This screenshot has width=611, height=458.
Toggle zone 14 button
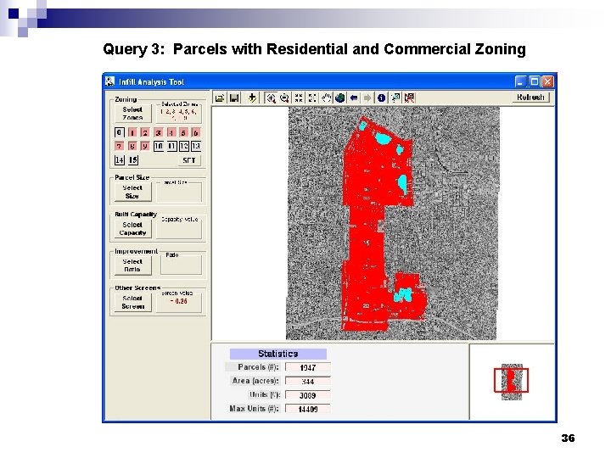pyautogui.click(x=120, y=159)
